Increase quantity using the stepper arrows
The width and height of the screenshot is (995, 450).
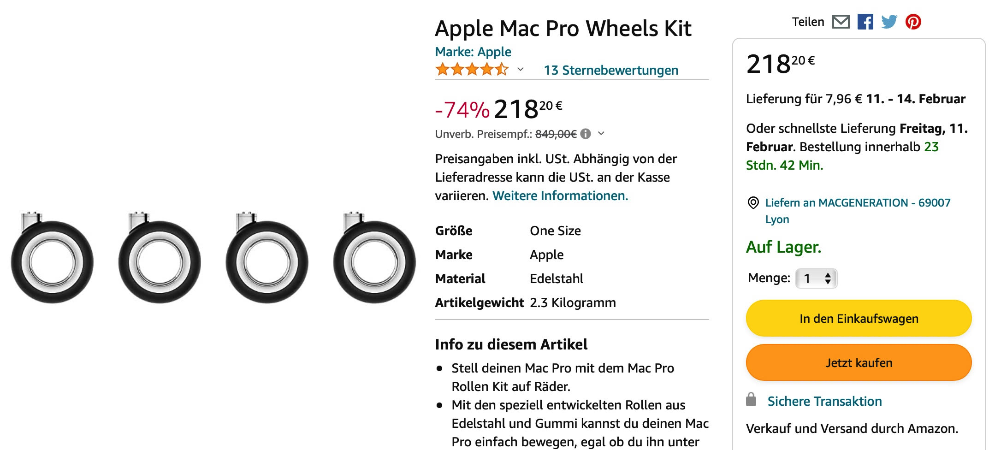[x=828, y=275]
